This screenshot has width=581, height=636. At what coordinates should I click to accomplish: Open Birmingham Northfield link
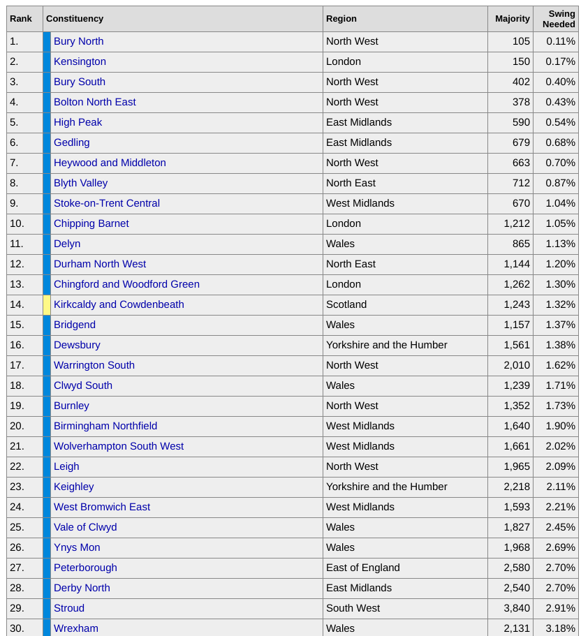tap(105, 426)
